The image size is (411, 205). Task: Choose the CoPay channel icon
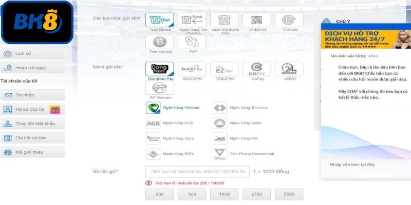tap(256, 69)
